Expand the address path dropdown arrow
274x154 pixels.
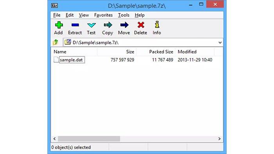(220, 43)
